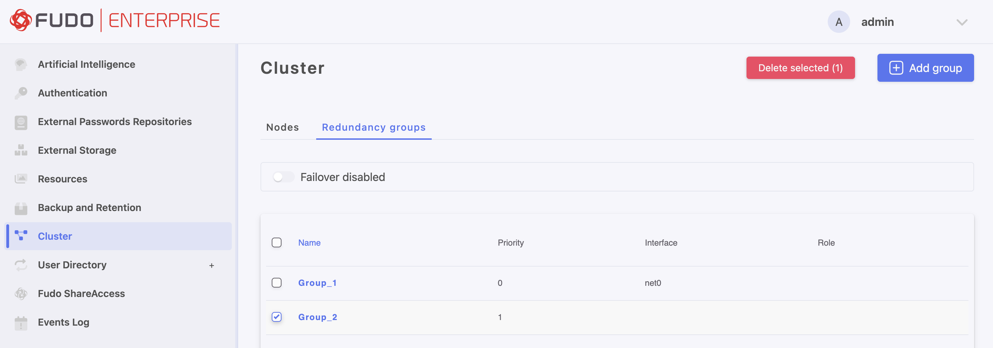Select the Redundancy groups tab
The image size is (993, 348).
(374, 127)
